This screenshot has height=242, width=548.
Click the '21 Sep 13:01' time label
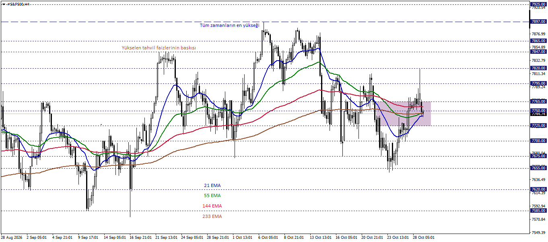(x=166, y=238)
